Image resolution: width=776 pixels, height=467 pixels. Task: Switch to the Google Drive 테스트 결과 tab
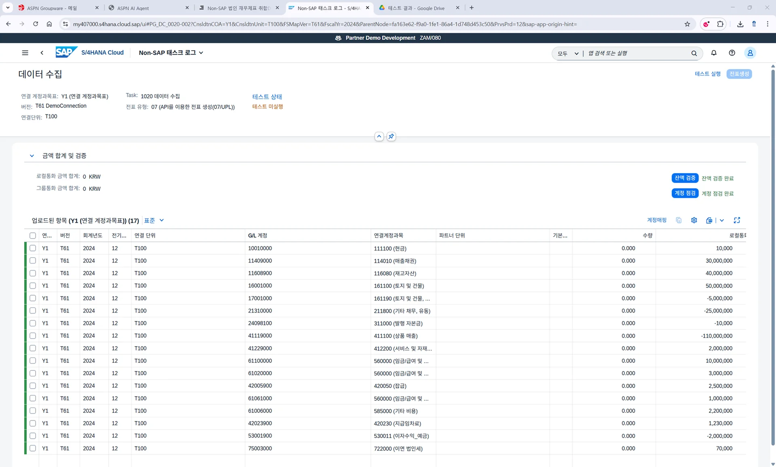tap(416, 8)
